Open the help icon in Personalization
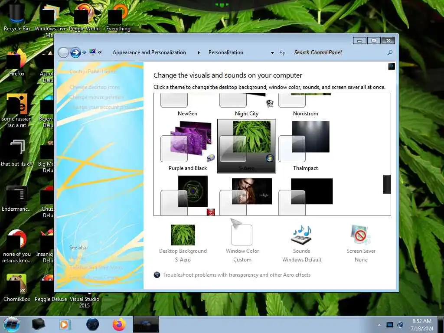Screen dimensions: 444x333 pos(392,66)
